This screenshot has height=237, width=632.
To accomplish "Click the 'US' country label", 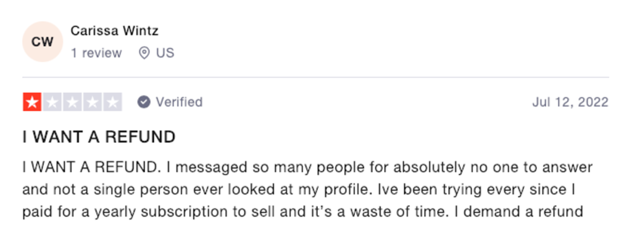I will (165, 53).
